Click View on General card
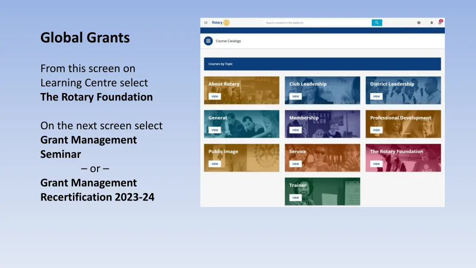Image resolution: width=476 pixels, height=268 pixels. [x=215, y=130]
